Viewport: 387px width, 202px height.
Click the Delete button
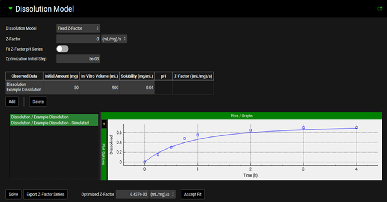pyautogui.click(x=38, y=102)
